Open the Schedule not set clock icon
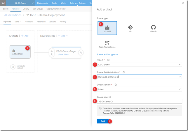The height and width of the screenshot is (131, 188). (13, 67)
